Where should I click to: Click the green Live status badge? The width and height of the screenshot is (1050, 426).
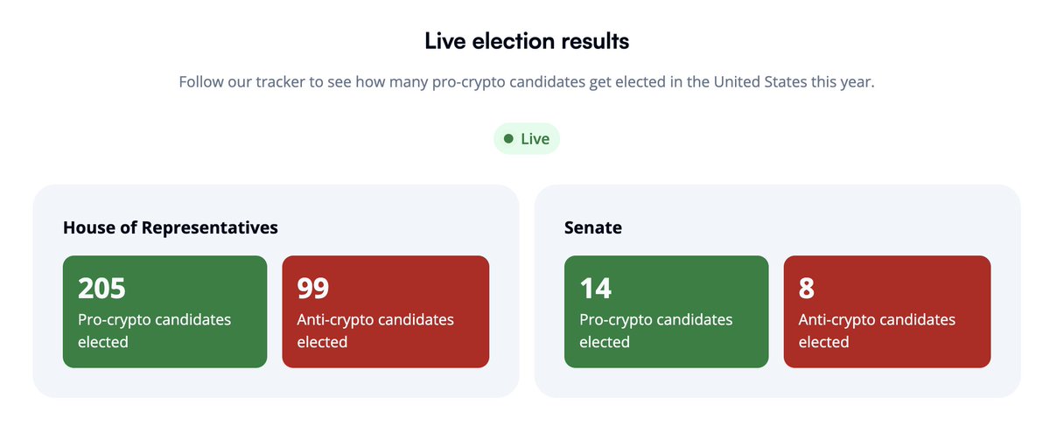coord(527,139)
